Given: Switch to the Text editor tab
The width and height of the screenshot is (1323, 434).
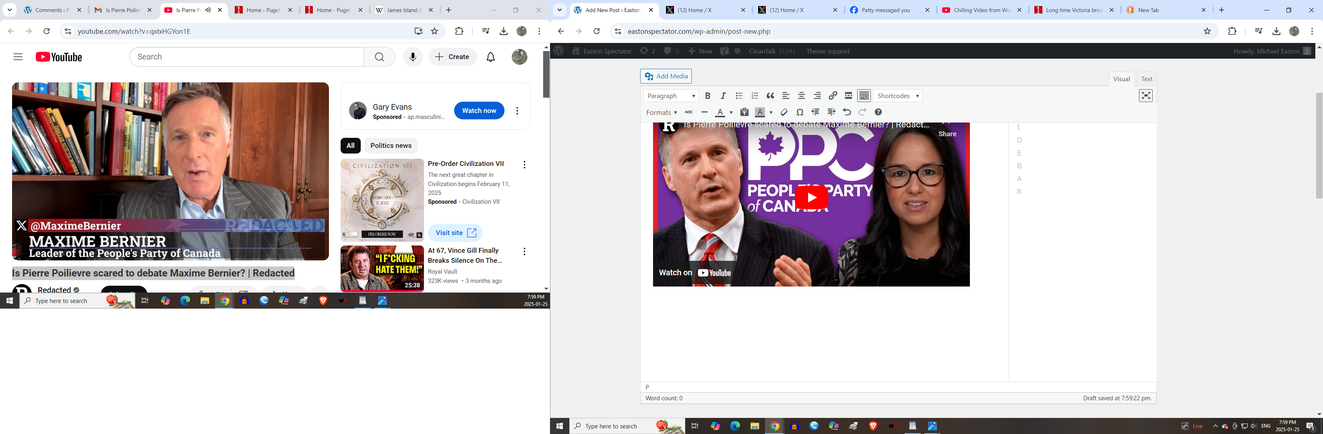Looking at the screenshot, I should pyautogui.click(x=1146, y=79).
